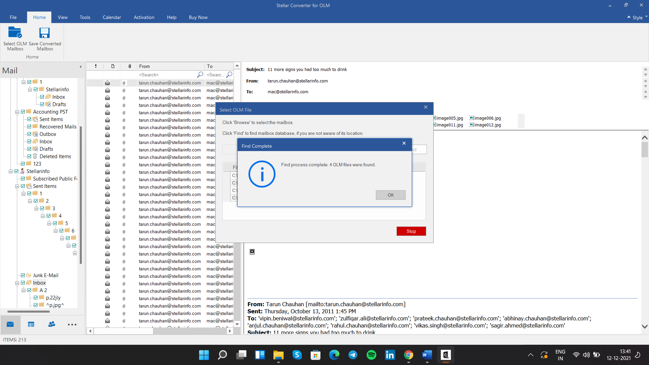Collapse folder 3 tree node
Image resolution: width=649 pixels, height=365 pixels.
point(36,209)
